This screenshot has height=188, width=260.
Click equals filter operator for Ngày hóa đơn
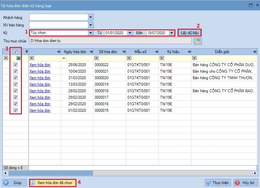(x=64, y=58)
